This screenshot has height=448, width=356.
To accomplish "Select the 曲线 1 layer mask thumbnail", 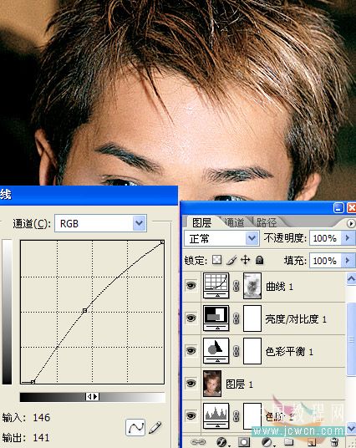I will click(x=252, y=286).
